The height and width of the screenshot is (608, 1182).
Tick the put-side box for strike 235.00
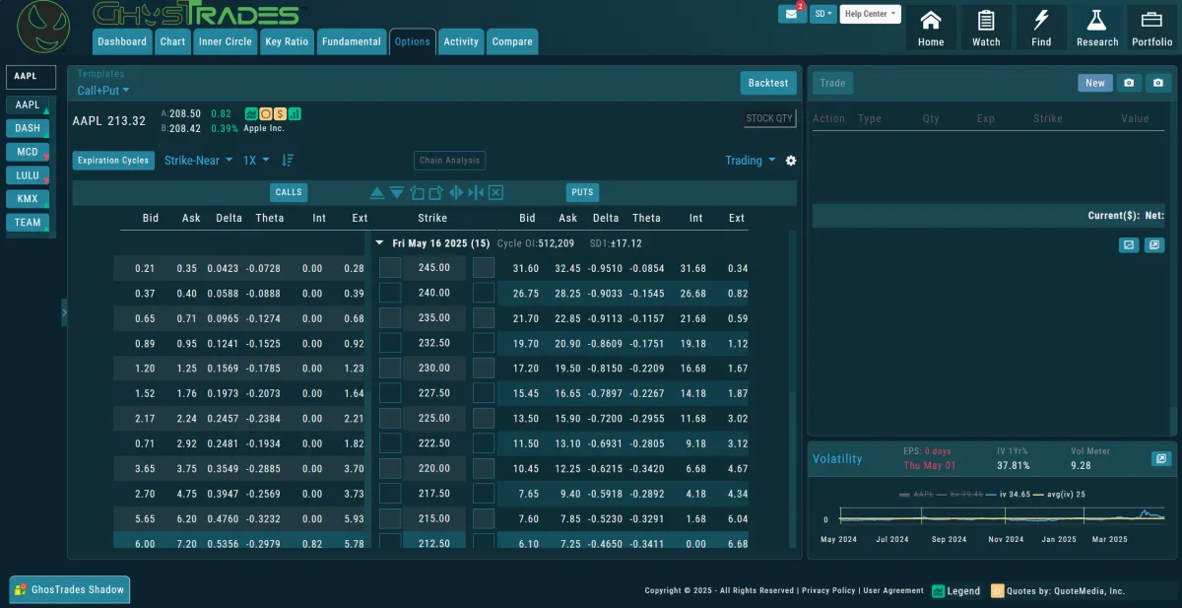pos(484,317)
